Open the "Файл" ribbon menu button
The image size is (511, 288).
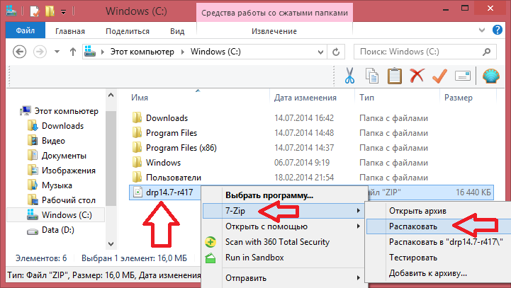click(25, 31)
